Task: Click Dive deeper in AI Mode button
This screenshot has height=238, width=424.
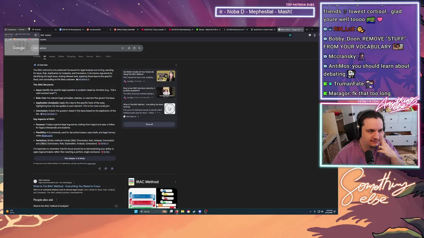Action: (x=75, y=158)
